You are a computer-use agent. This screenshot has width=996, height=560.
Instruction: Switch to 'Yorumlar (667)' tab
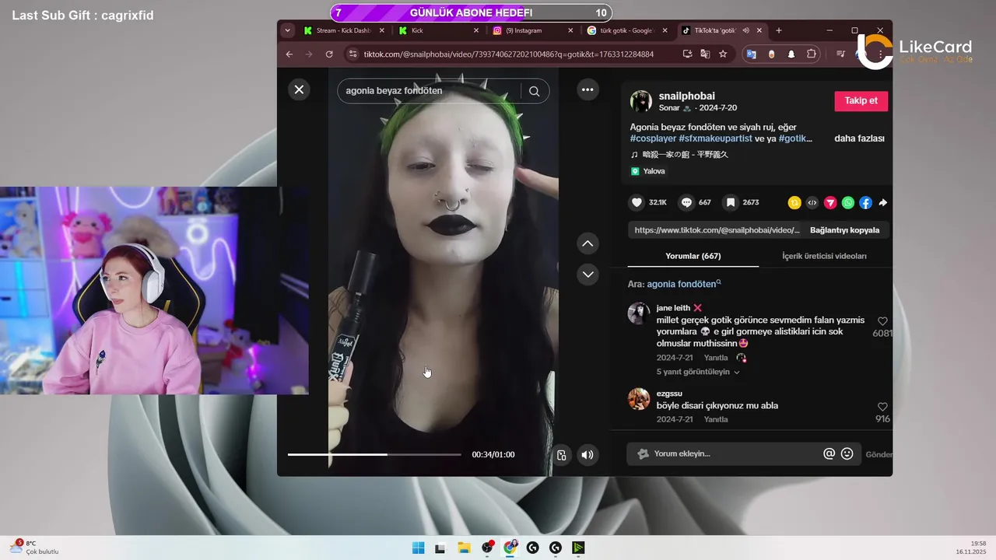pos(693,256)
